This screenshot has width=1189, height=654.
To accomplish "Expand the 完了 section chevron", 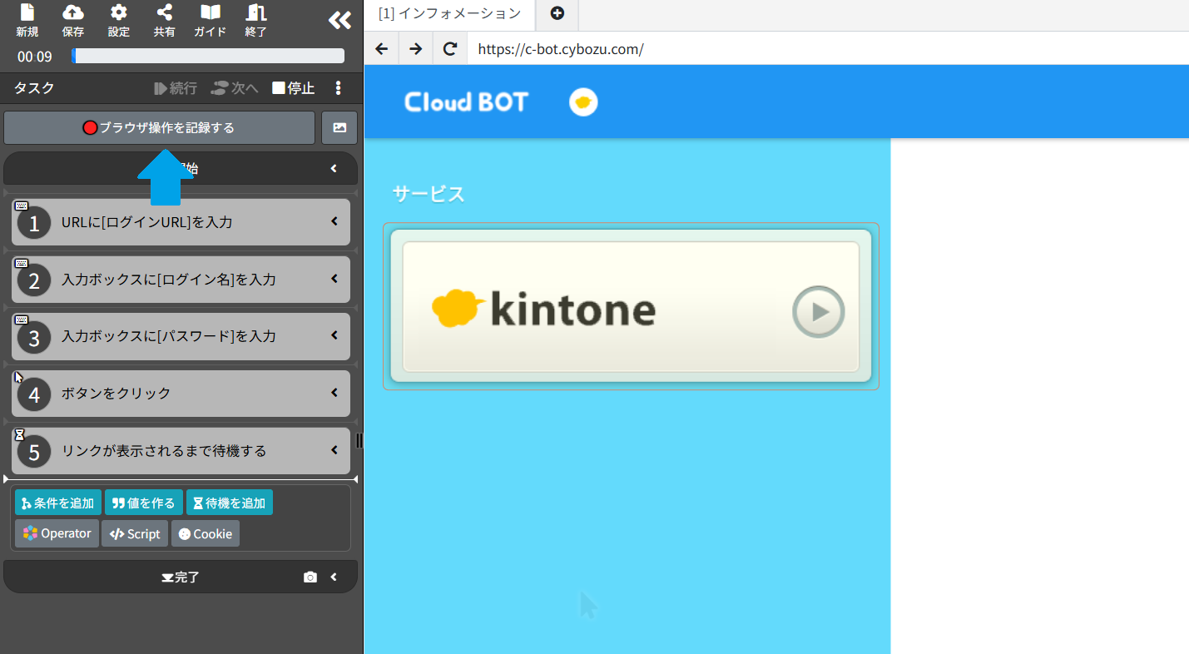I will pyautogui.click(x=334, y=577).
